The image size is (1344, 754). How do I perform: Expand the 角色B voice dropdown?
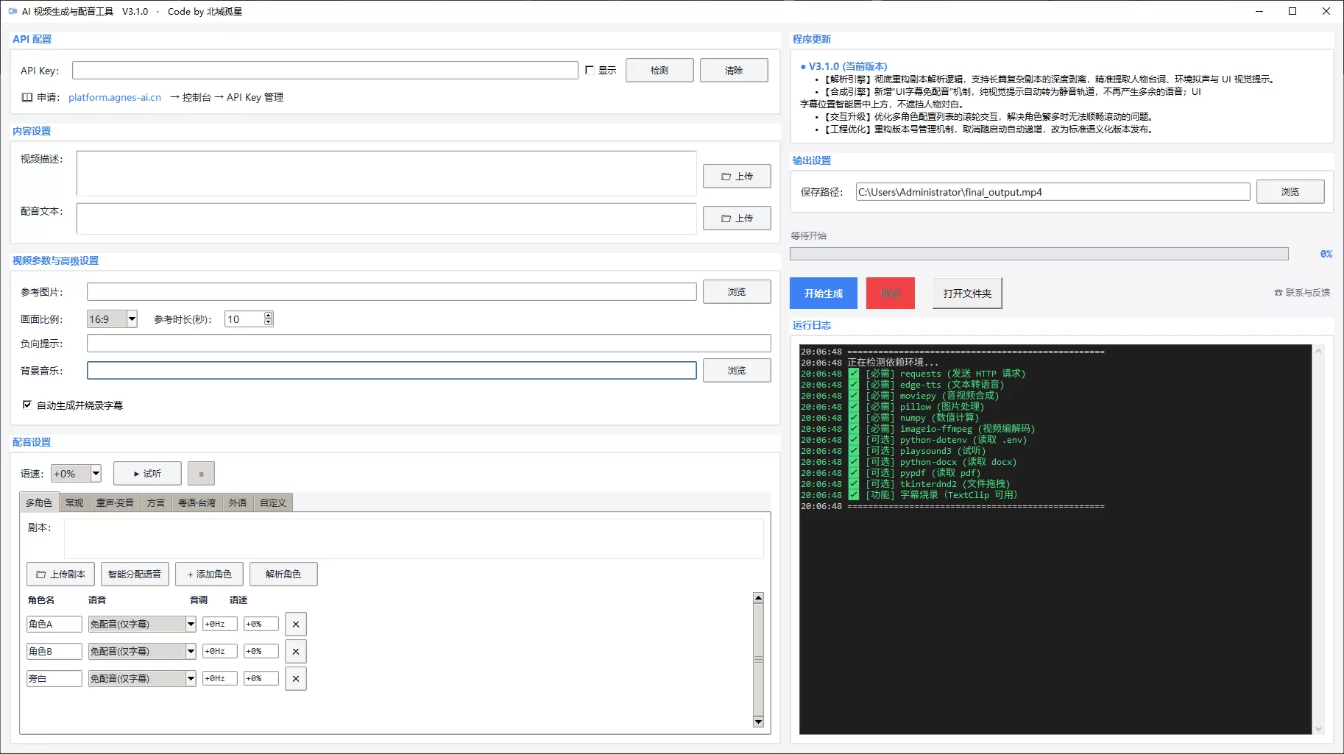tap(191, 652)
